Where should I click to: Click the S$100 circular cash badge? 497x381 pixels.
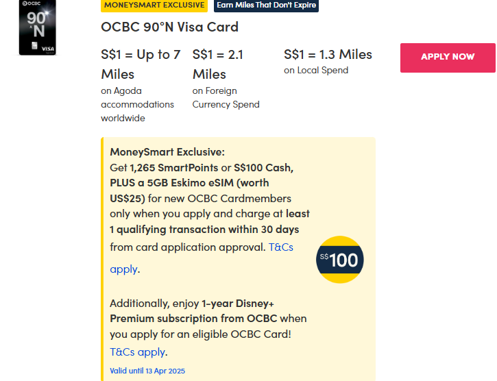[339, 260]
